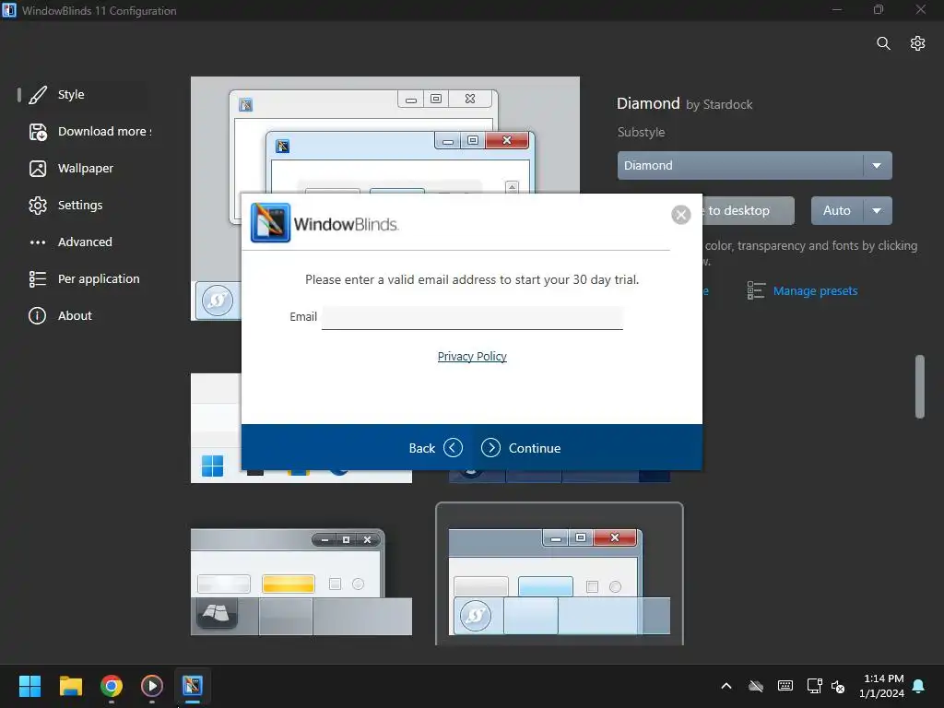Image resolution: width=944 pixels, height=708 pixels.
Task: Click the Continue button in dialog
Action: 521,448
